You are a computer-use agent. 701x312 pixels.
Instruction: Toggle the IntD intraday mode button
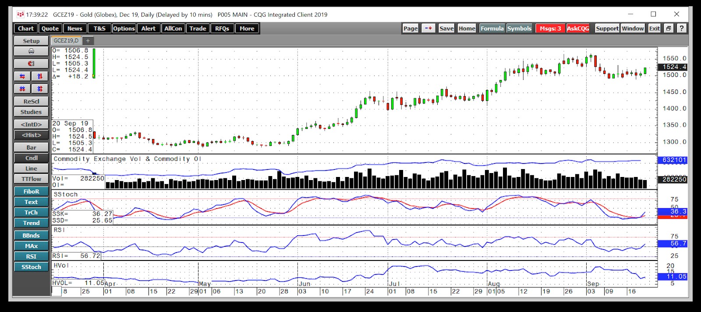click(31, 125)
